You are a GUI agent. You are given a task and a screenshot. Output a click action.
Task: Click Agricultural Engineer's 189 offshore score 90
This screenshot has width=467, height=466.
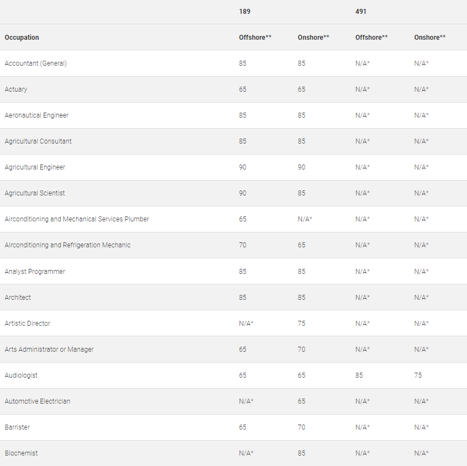[243, 167]
